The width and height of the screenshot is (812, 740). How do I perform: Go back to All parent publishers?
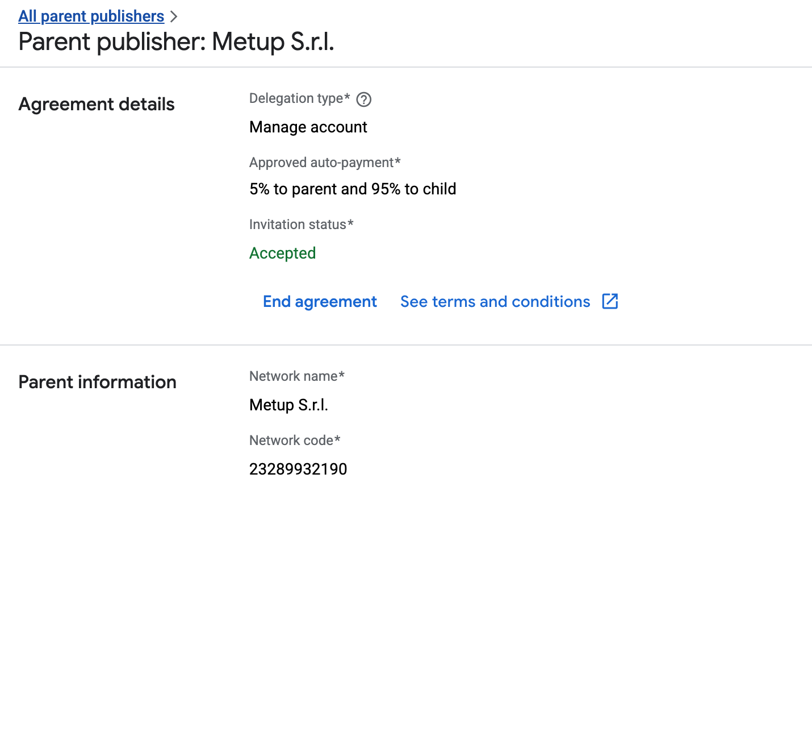pos(91,16)
